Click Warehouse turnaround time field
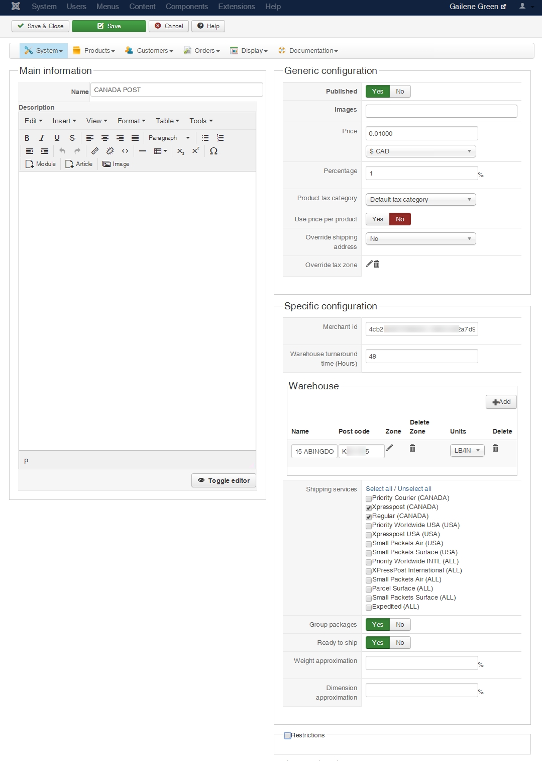542x761 pixels. (x=421, y=356)
